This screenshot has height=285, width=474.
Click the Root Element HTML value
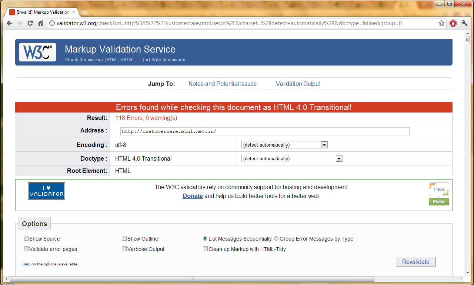click(123, 171)
